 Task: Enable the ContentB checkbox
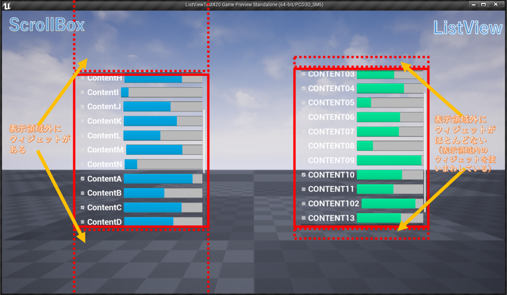83,193
